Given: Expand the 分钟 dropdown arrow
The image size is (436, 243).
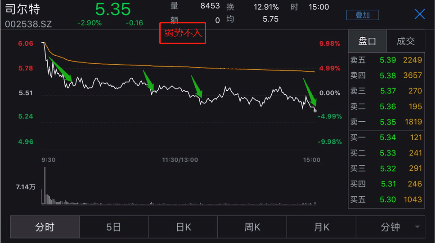Looking at the screenshot, I should coord(418,227).
